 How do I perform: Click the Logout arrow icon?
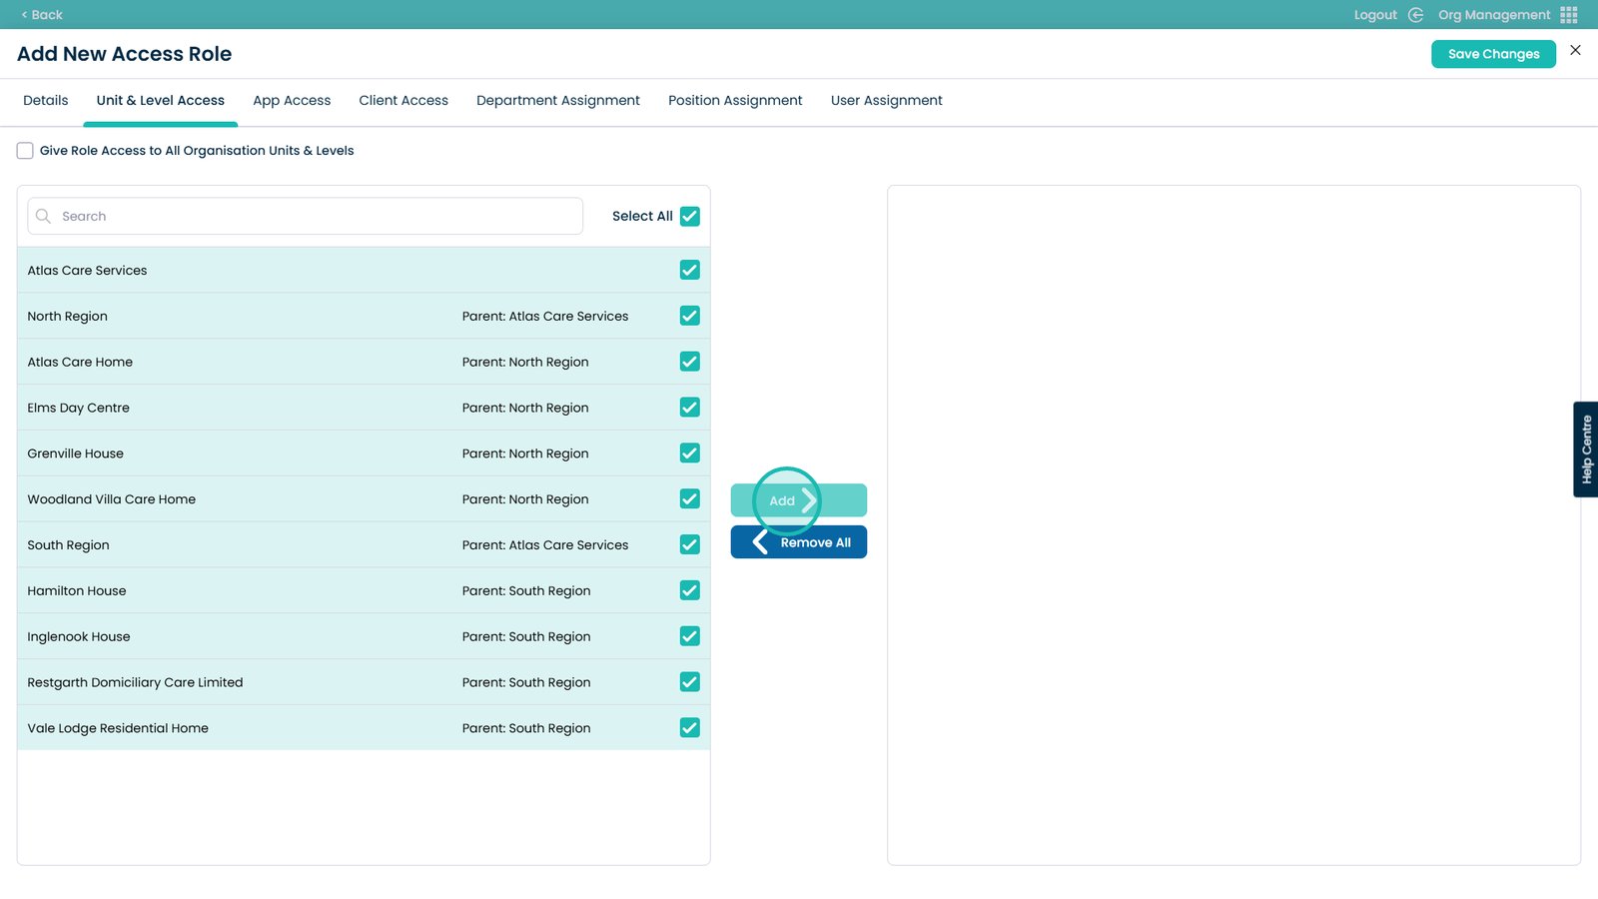click(x=1415, y=15)
